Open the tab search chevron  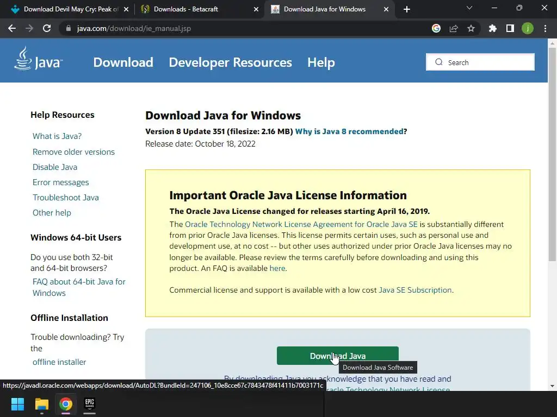point(469,8)
